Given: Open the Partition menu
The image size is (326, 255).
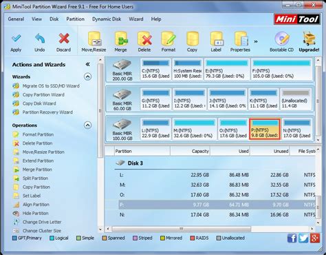Looking at the screenshot, I should point(75,19).
